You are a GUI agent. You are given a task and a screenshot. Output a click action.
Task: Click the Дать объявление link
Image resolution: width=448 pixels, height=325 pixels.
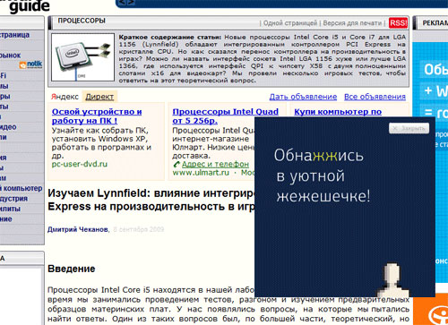point(303,97)
